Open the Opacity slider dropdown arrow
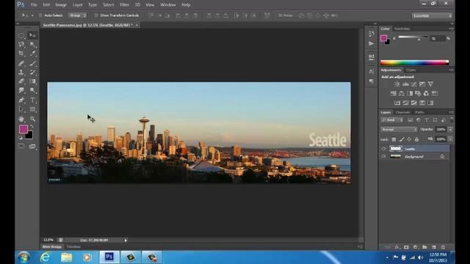 click(x=450, y=129)
